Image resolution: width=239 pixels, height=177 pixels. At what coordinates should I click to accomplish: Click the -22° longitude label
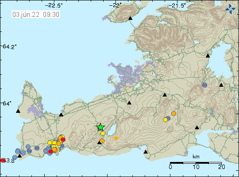[115, 6]
